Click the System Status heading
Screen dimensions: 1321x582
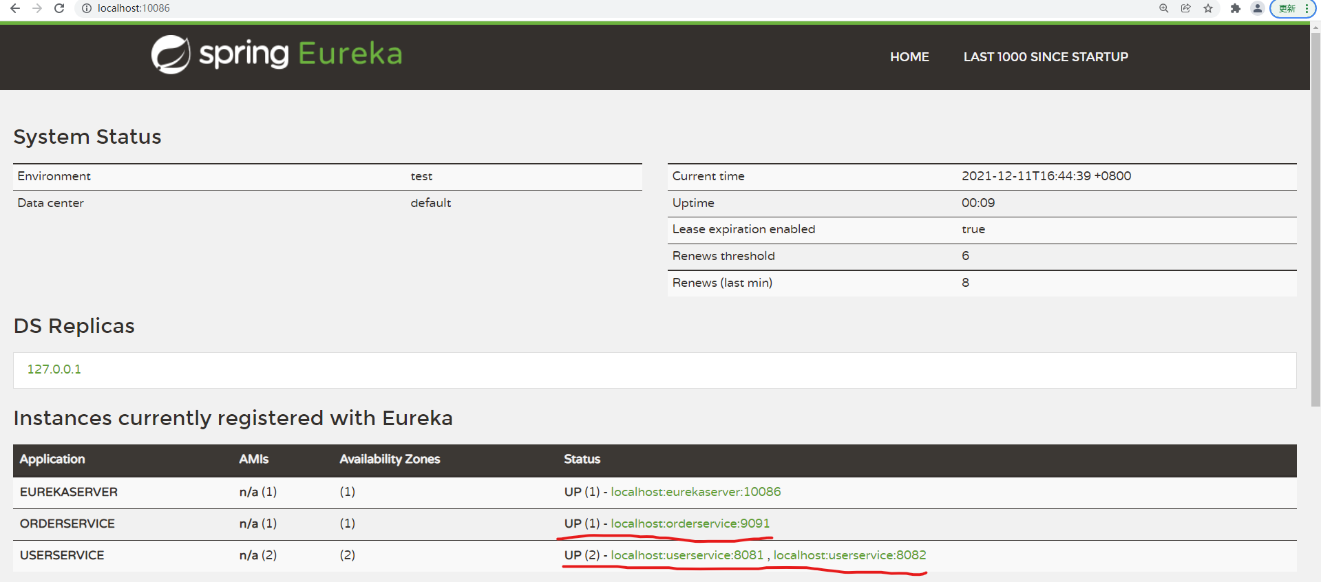tap(87, 137)
